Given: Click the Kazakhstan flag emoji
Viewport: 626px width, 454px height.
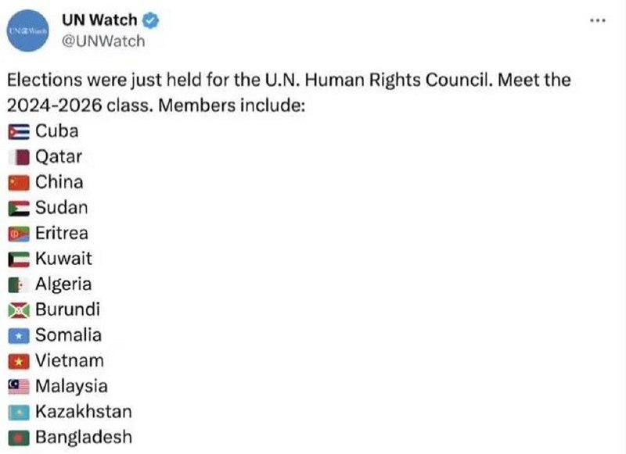Looking at the screenshot, I should [x=19, y=413].
